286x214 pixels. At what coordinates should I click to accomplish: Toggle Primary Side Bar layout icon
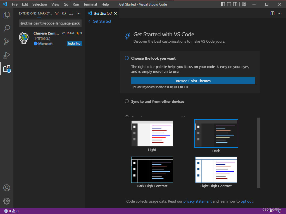(x=223, y=4)
